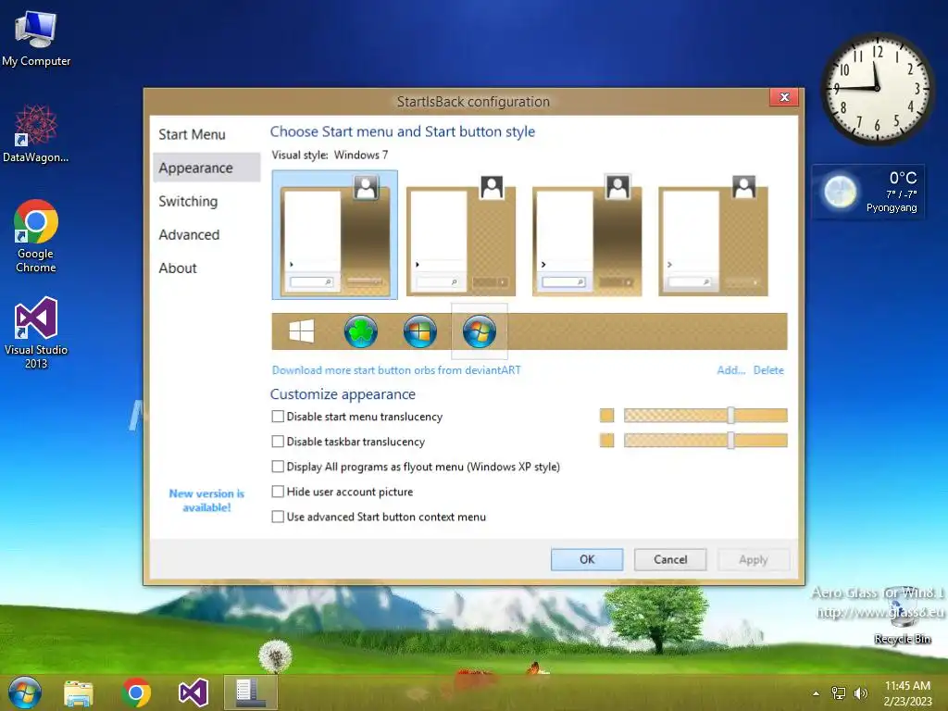Go to the Advanced section
The height and width of the screenshot is (711, 948).
189,234
